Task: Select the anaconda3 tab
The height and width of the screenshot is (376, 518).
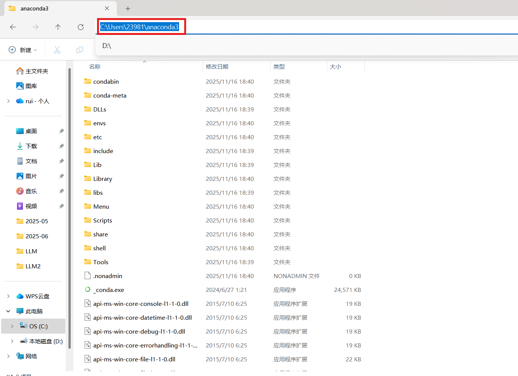Action: (60, 8)
